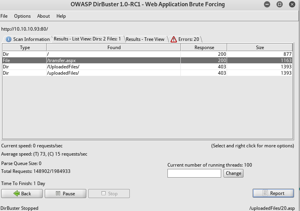Open the Help menu
Screen dimensions: 300x211
coord(61,16)
